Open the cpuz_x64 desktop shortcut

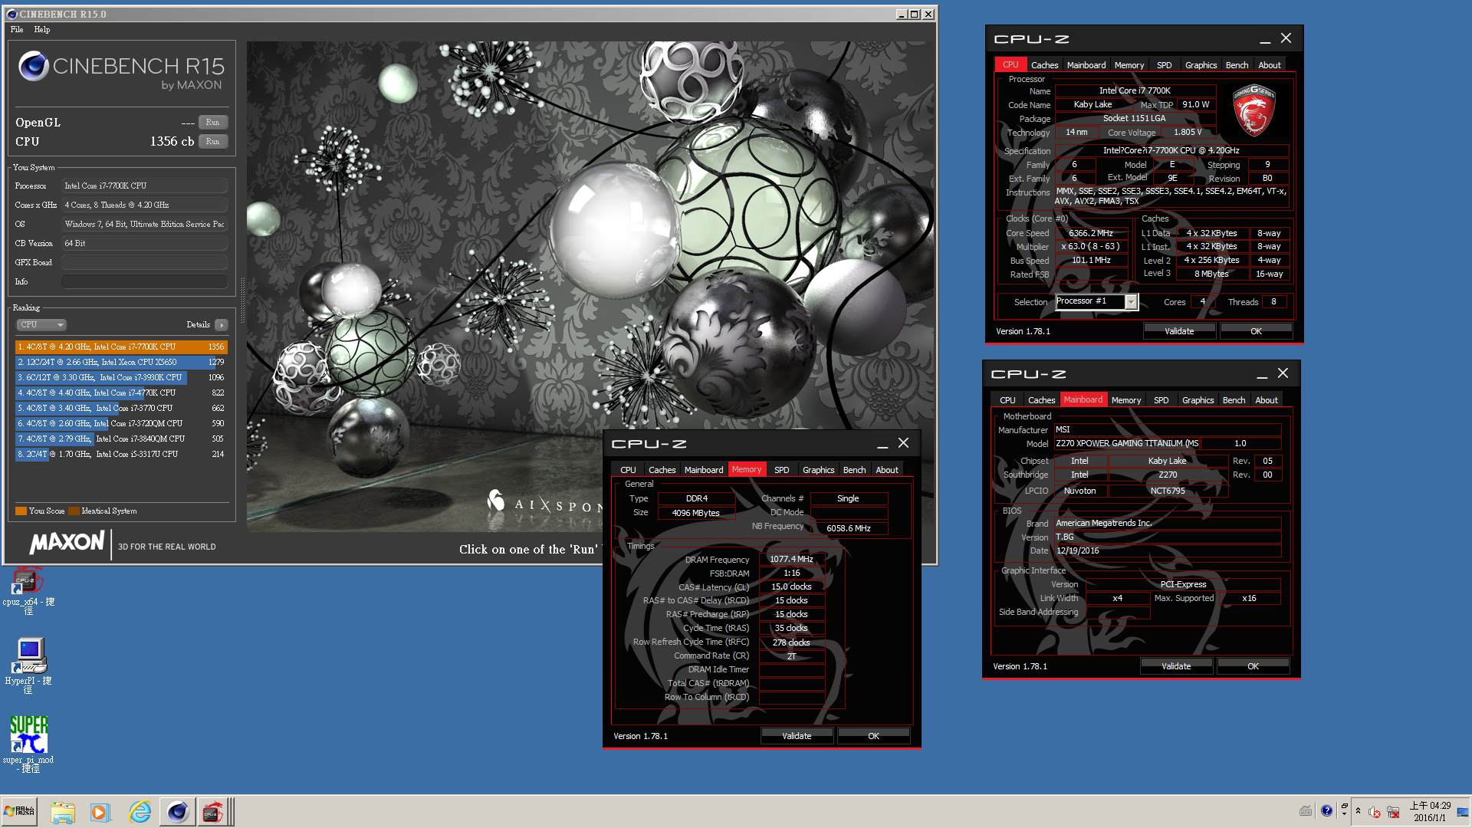28,591
